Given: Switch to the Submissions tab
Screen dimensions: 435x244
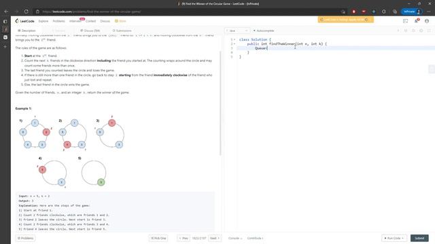Looking at the screenshot, I should point(122,30).
